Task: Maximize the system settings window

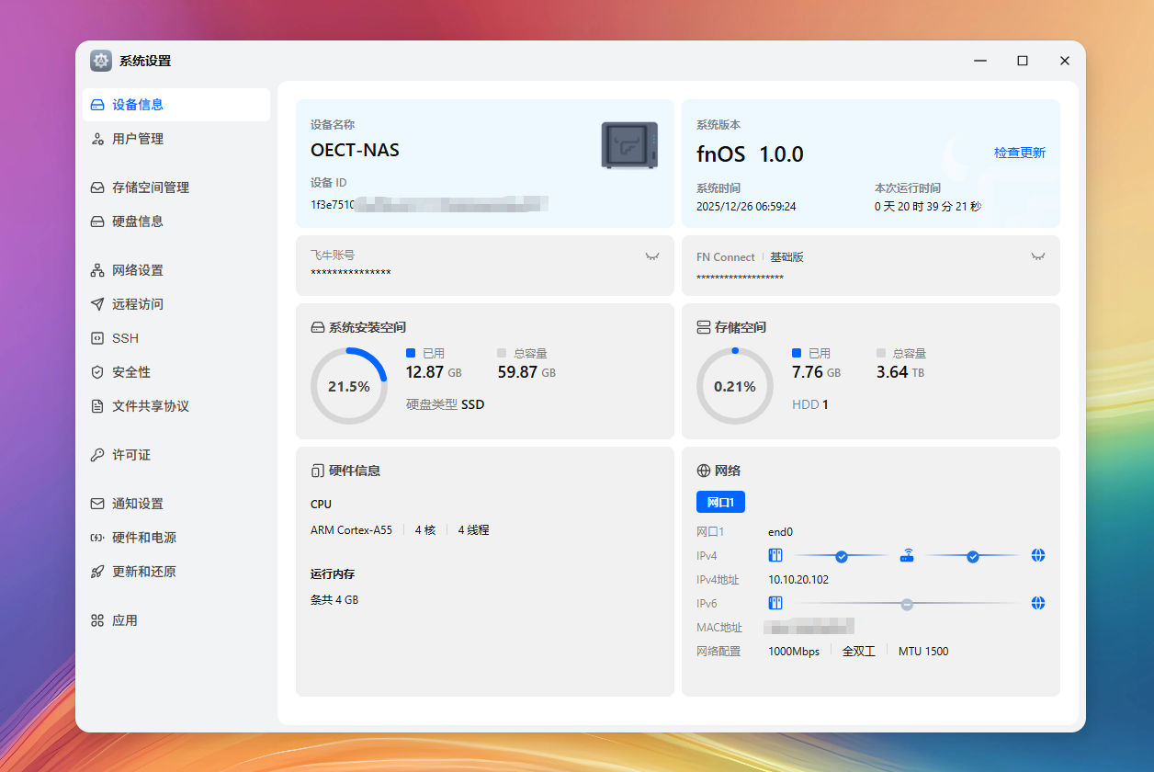Action: 1022,61
